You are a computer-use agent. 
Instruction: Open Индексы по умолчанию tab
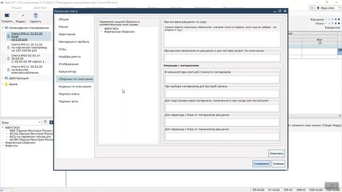pyautogui.click(x=75, y=86)
